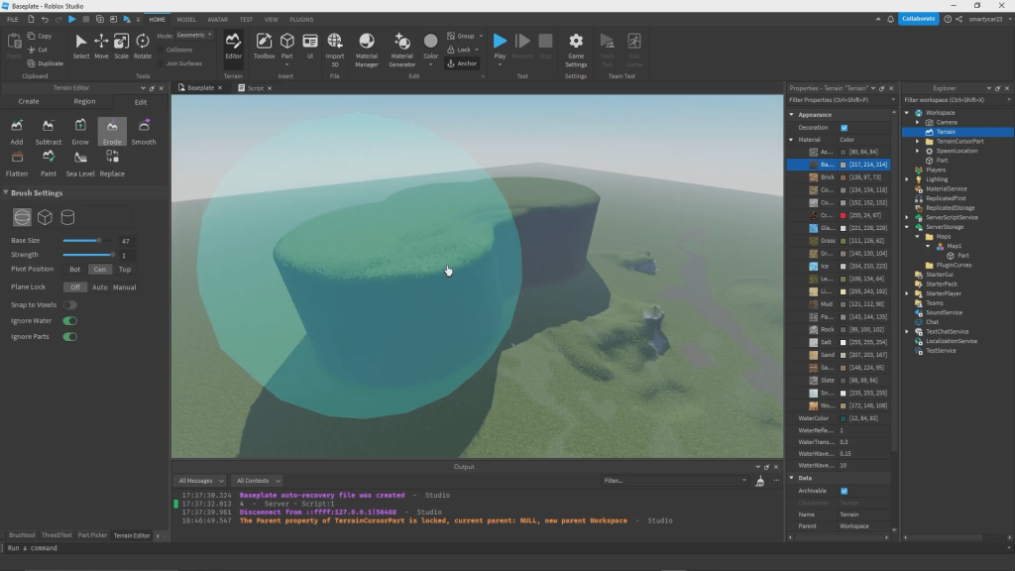The height and width of the screenshot is (571, 1015).
Task: Set Pivot Position to Bot
Action: (x=75, y=270)
